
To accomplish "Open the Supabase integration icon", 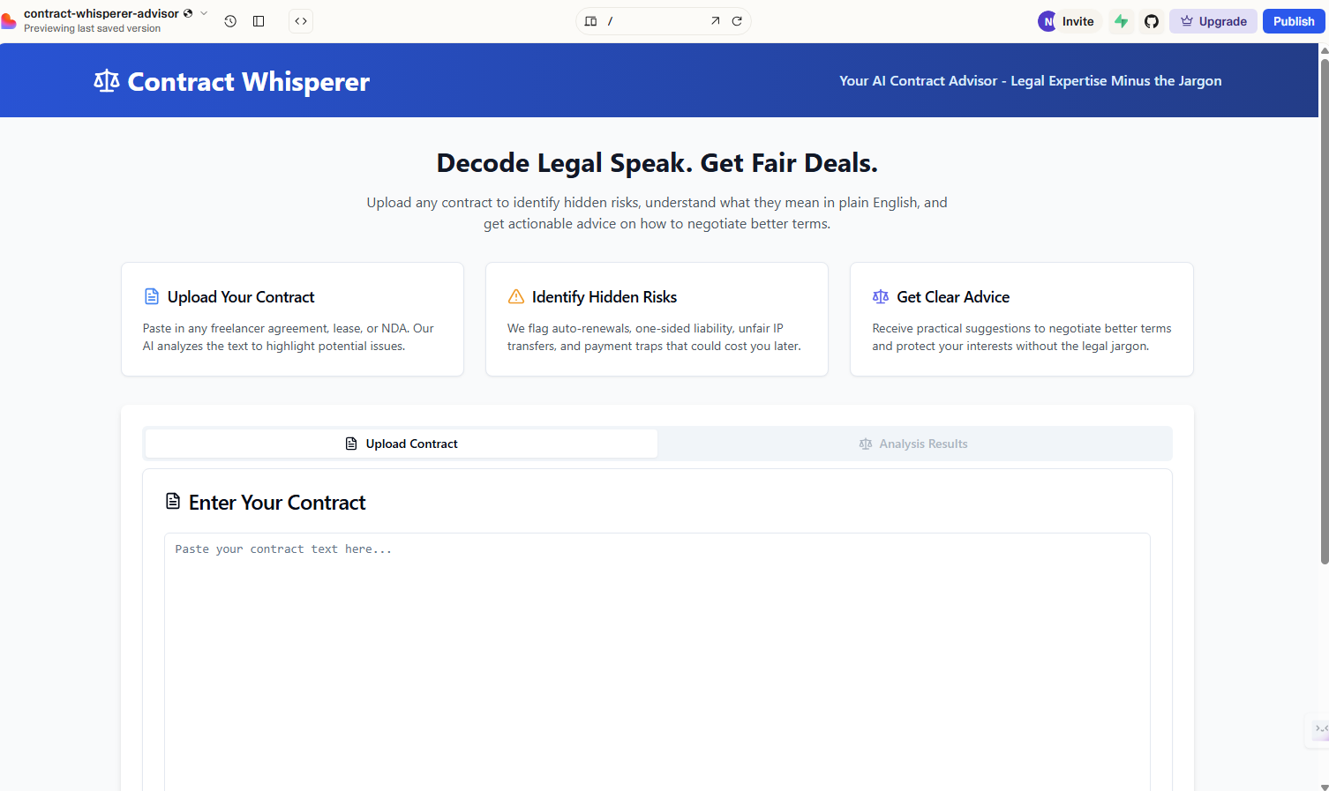I will [1121, 21].
